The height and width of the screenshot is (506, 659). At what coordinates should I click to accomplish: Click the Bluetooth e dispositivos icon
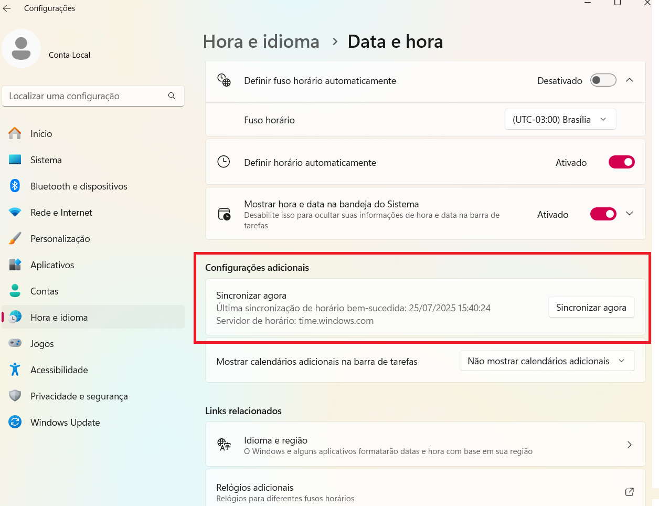pos(15,186)
